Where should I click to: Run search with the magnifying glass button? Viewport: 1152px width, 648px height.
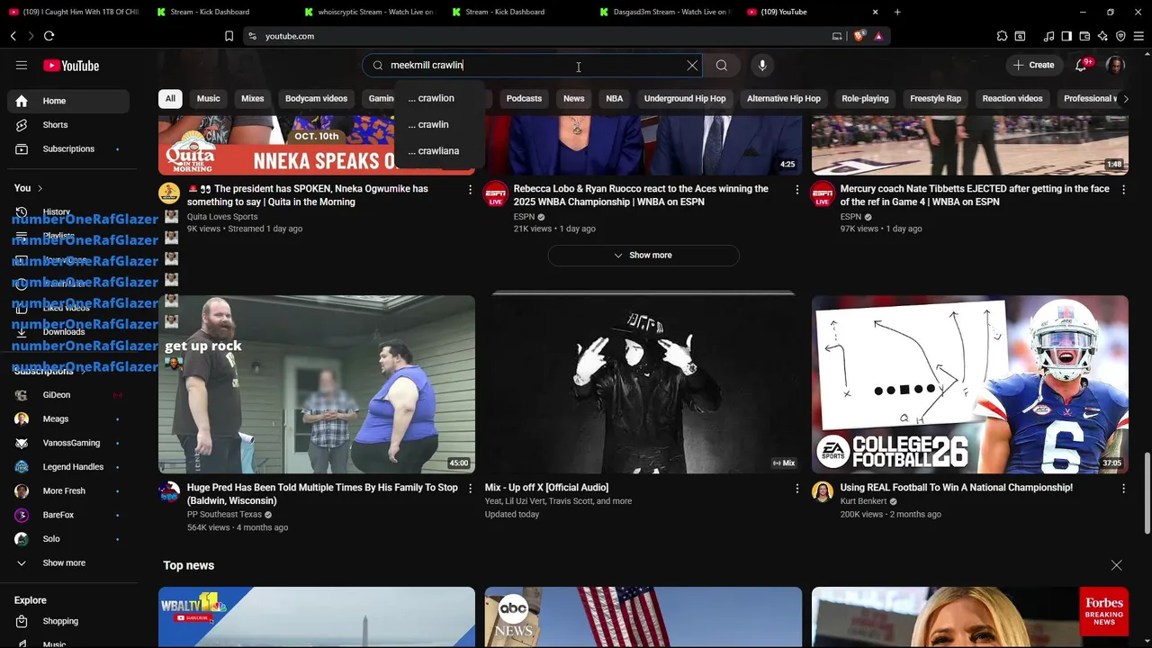(x=722, y=65)
